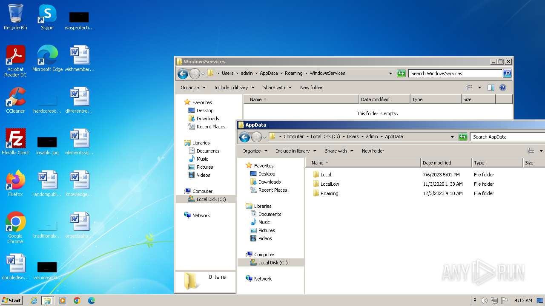Select Local Disk (C:) in the WindowsServices navigation pane

(x=211, y=199)
